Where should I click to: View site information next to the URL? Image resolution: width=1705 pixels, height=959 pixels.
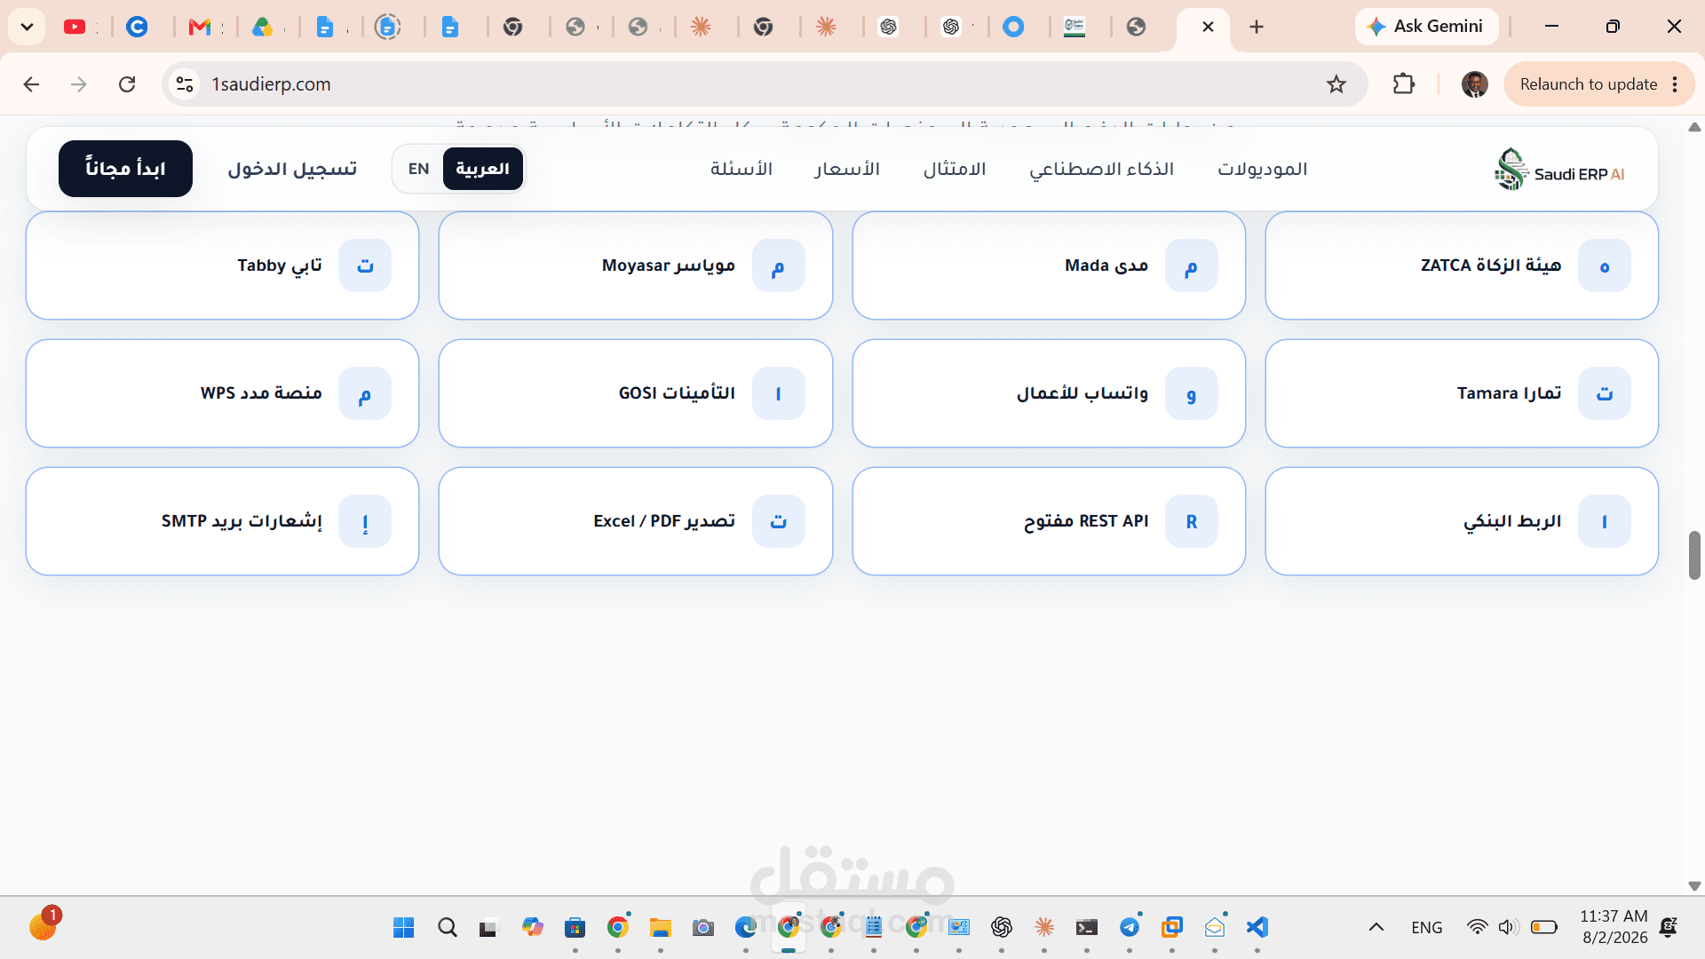coord(185,84)
